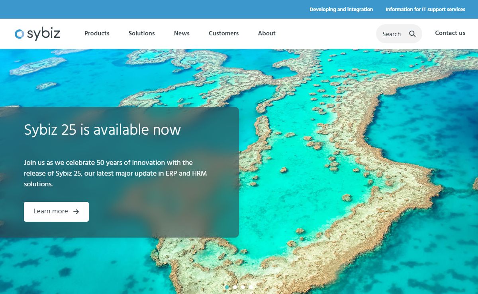
Task: Open the Solutions menu
Action: tap(142, 33)
